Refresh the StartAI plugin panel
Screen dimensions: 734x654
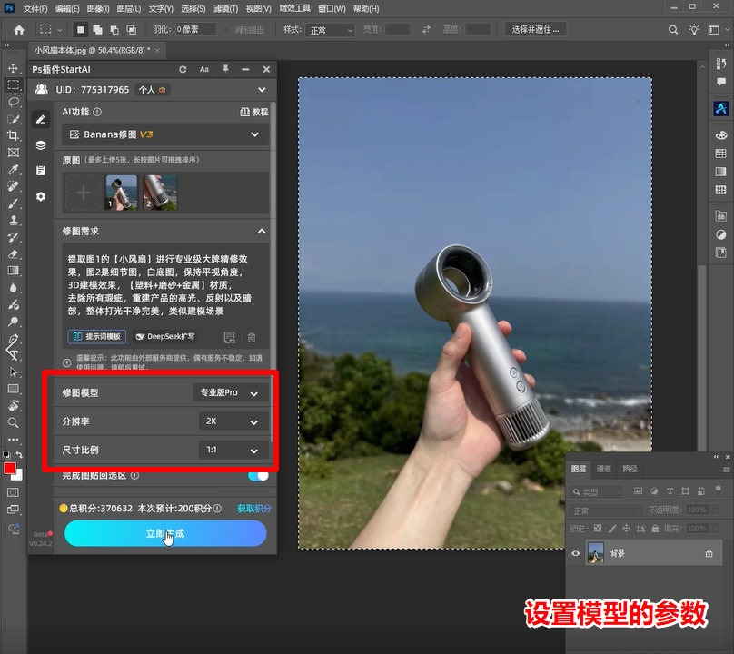(x=183, y=69)
